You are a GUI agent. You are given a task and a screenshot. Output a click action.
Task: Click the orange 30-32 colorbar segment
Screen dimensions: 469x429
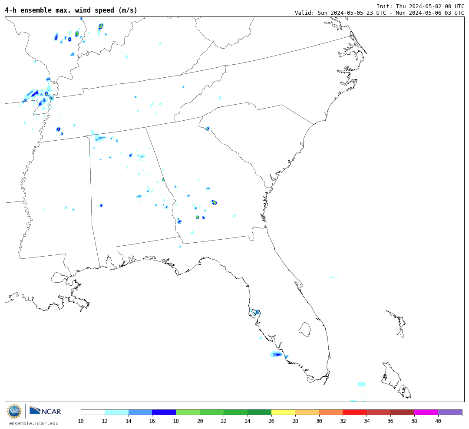(331, 412)
